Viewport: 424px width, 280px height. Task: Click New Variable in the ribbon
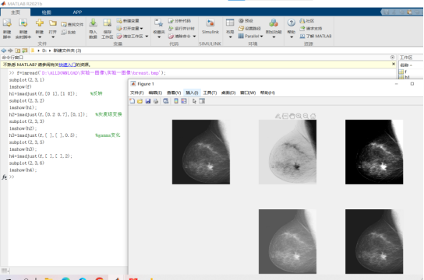[x=128, y=21]
